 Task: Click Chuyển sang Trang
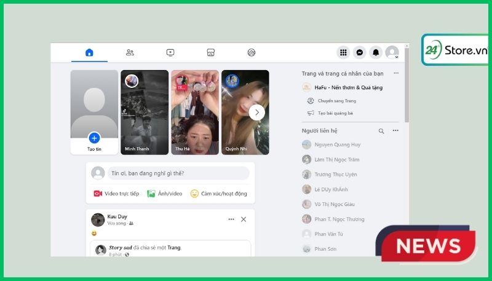pyautogui.click(x=332, y=101)
